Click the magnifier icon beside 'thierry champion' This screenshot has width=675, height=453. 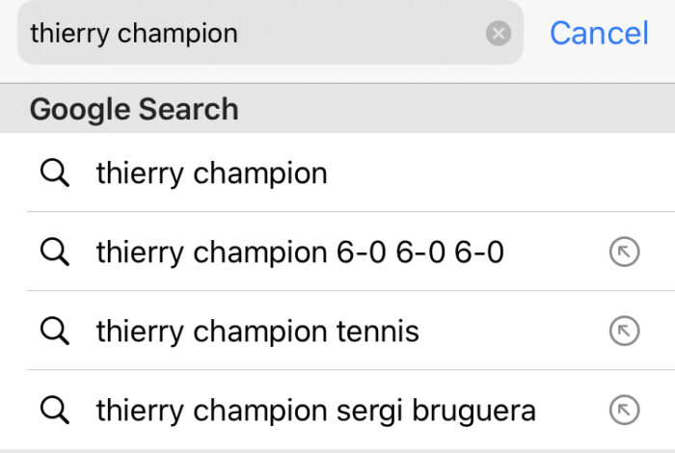[x=55, y=173]
